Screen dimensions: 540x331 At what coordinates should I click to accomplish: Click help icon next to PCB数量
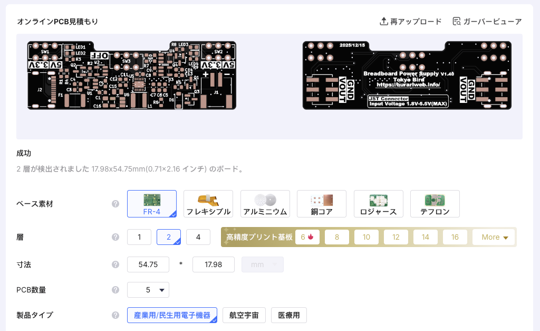115,290
